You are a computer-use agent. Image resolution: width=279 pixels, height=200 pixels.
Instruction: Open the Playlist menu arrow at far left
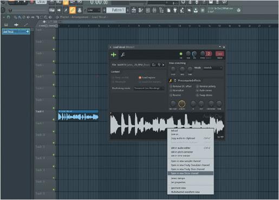click(4, 17)
